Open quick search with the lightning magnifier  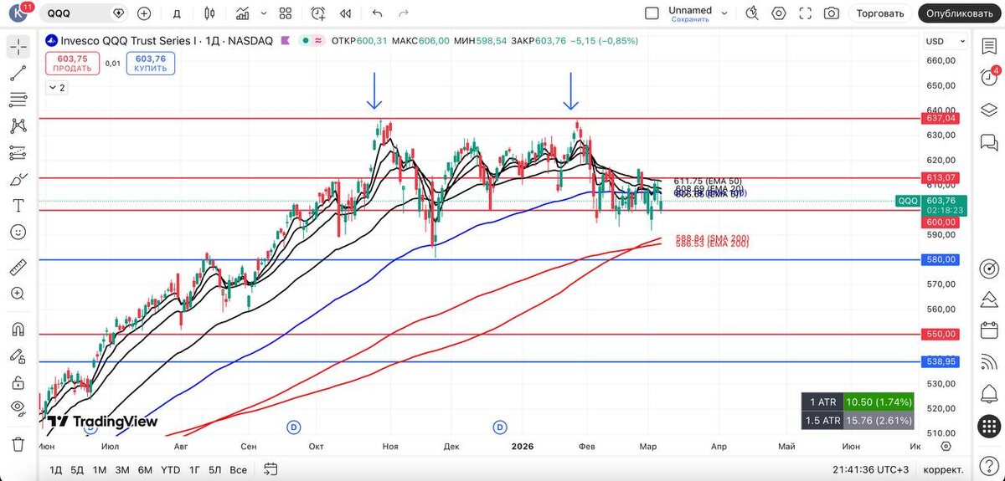pyautogui.click(x=751, y=13)
